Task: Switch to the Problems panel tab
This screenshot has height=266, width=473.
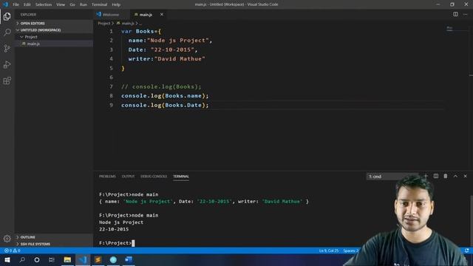Action: pos(107,177)
